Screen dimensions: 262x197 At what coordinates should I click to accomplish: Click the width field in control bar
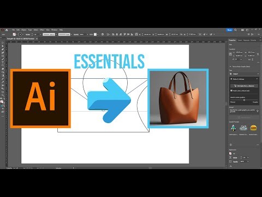175,34
